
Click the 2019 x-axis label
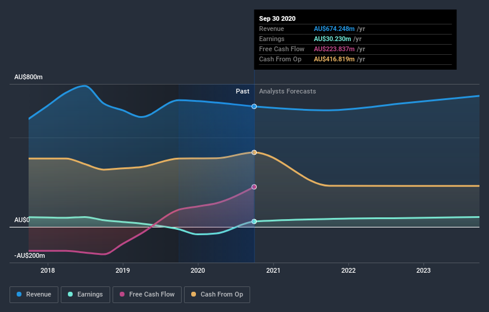pos(123,270)
